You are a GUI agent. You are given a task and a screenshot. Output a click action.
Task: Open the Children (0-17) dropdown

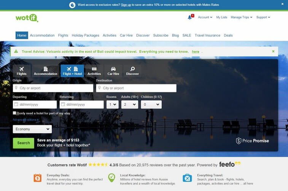[x=151, y=105]
